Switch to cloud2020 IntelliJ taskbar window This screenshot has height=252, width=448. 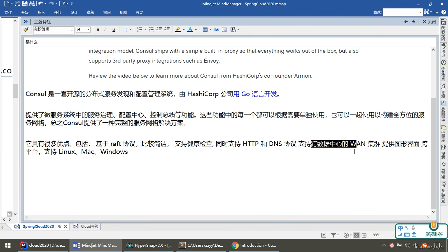(x=43, y=245)
